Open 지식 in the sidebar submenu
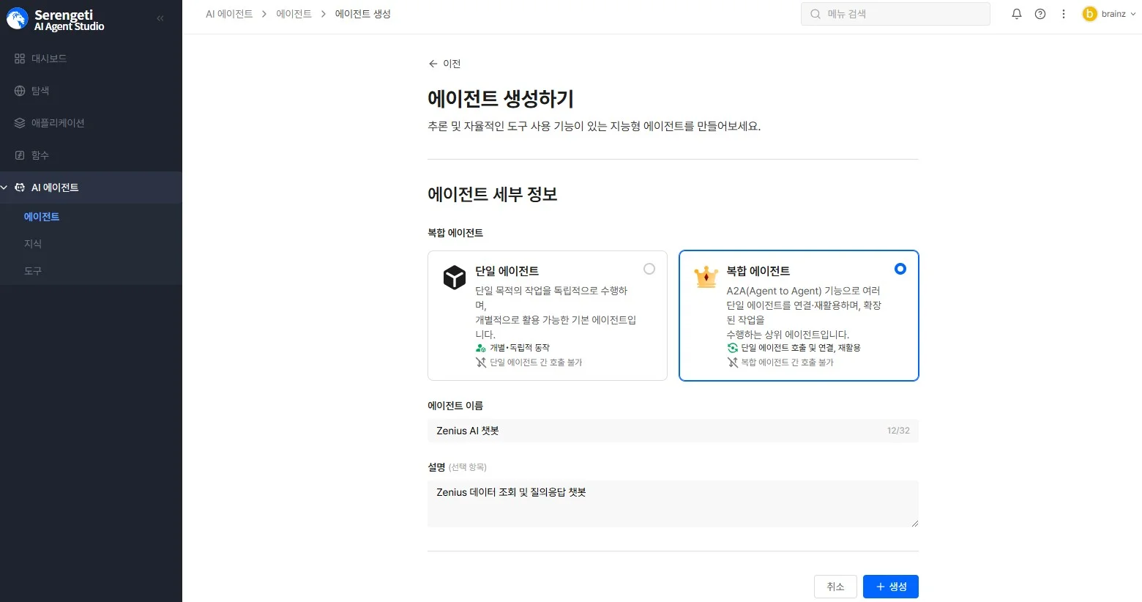 coord(33,244)
